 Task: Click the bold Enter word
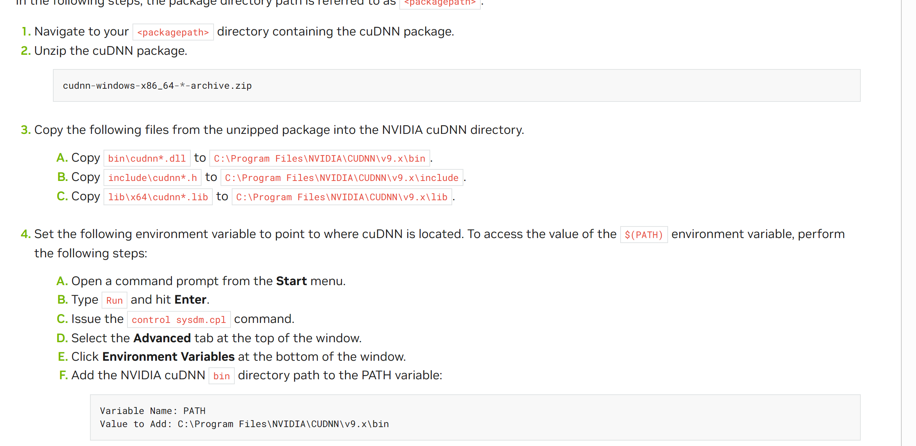[x=190, y=299]
